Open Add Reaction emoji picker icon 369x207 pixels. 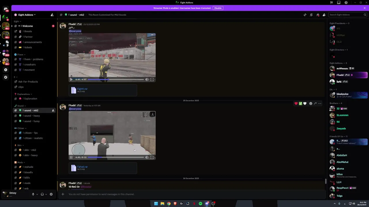tap(310, 103)
